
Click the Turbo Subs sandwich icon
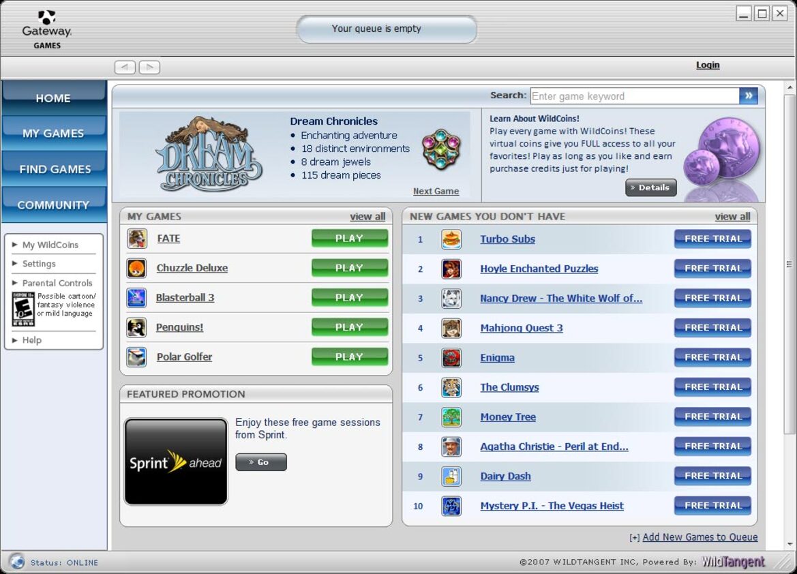pos(451,239)
